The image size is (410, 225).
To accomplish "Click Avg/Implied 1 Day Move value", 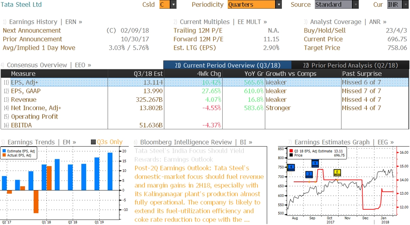I will click(x=129, y=48).
